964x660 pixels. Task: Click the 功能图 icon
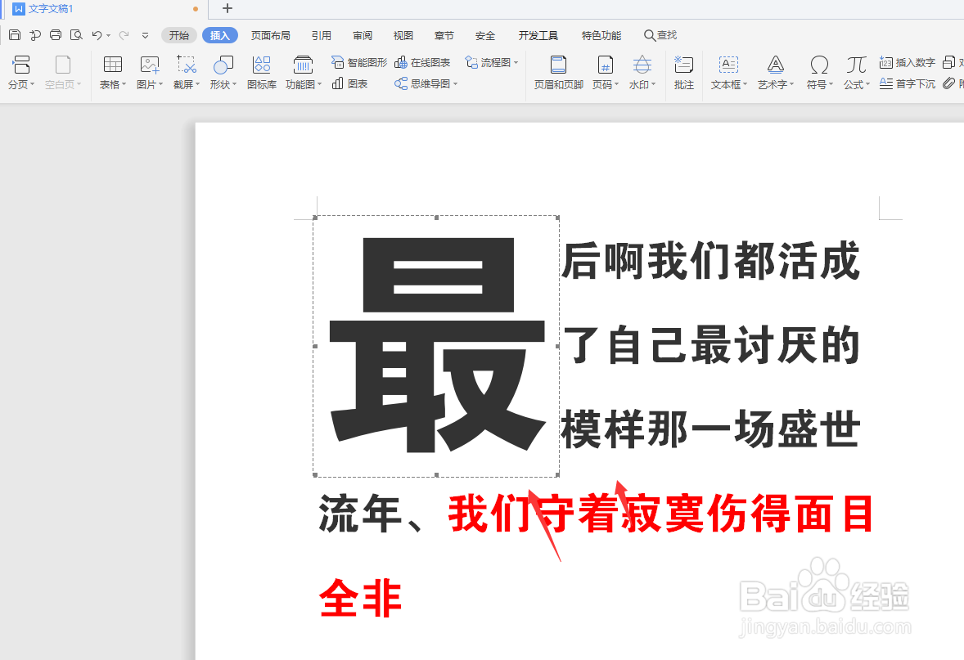tap(303, 65)
